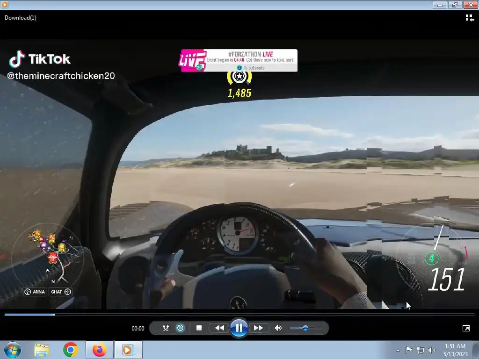Open the network status tray icon
The height and width of the screenshot is (359, 479).
(421, 350)
